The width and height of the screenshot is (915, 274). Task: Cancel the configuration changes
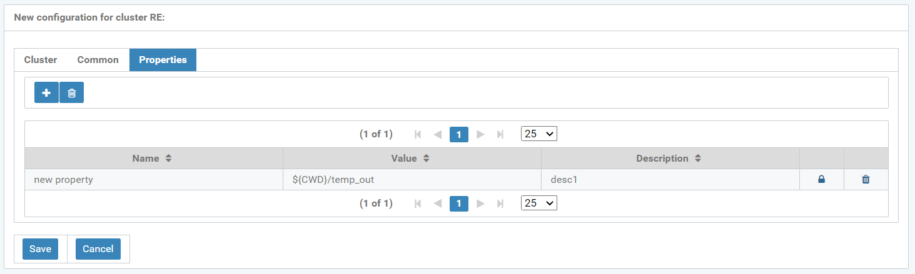(98, 249)
